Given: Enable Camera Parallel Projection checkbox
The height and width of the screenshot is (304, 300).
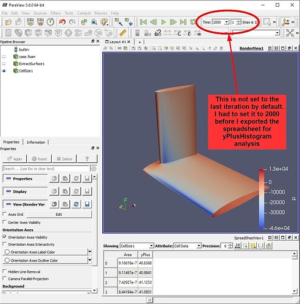Looking at the screenshot, I should (4, 278).
